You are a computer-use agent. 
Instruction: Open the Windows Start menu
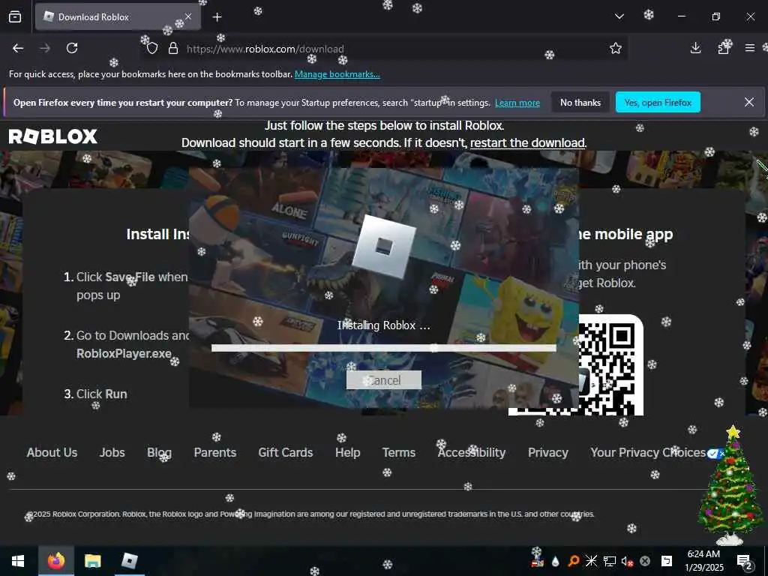(18, 561)
